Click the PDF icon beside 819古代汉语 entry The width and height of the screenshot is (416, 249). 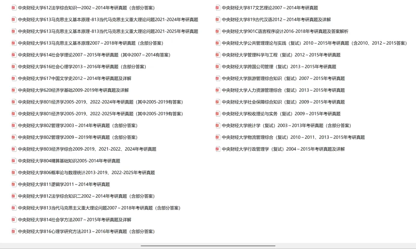click(218, 19)
